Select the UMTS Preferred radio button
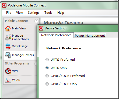Image resolution: width=119 pixels, height=99 pixels. coord(47,60)
